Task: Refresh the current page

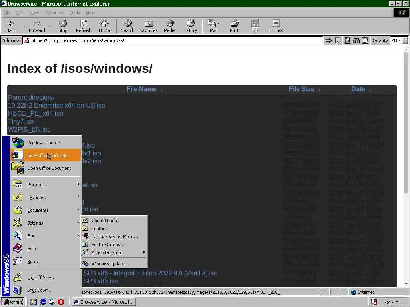Action: point(84,26)
